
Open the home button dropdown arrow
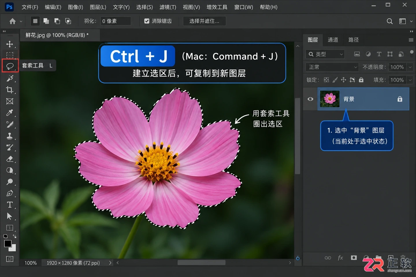(x=21, y=21)
